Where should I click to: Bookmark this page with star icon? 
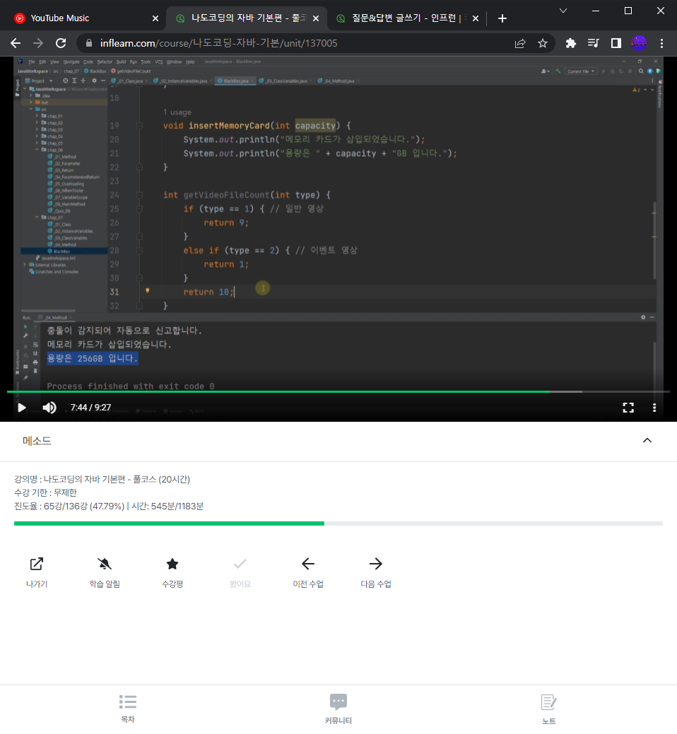coord(543,43)
